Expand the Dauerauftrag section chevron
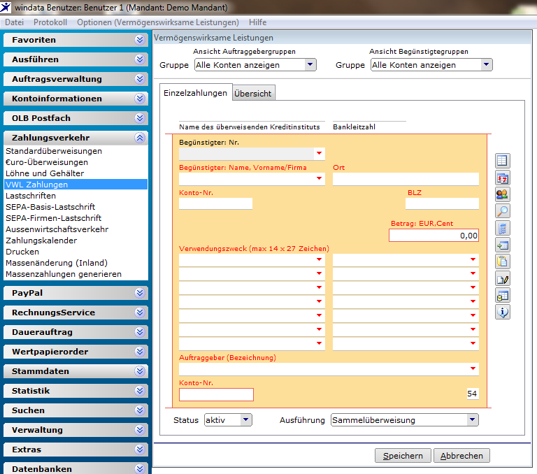Viewport: 537px width, 474px height. [140, 332]
